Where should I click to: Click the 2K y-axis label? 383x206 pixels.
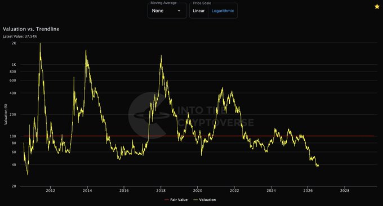(14, 43)
